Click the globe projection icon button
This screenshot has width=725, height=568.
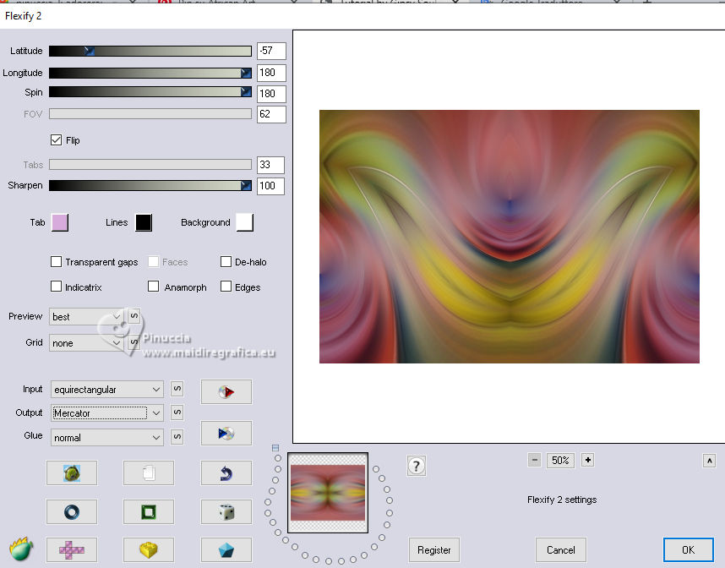(72, 472)
